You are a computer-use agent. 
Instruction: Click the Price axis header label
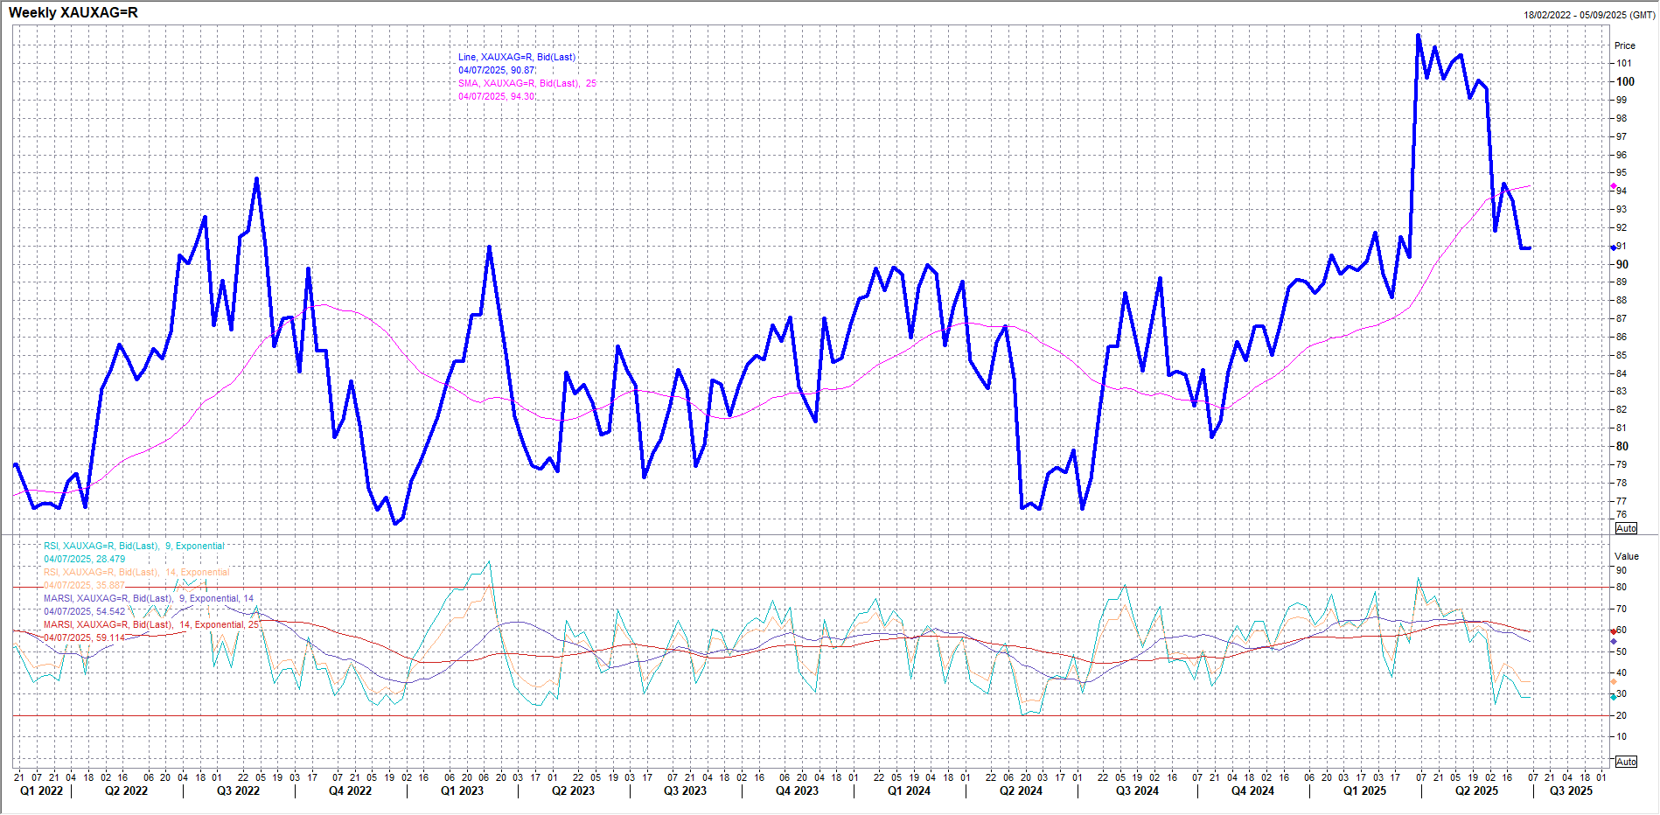tap(1625, 45)
